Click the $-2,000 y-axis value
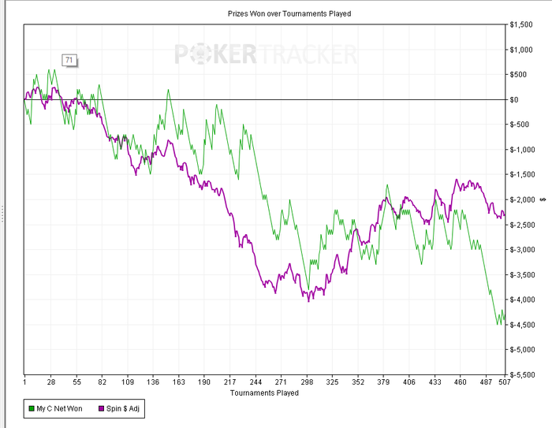 click(522, 199)
